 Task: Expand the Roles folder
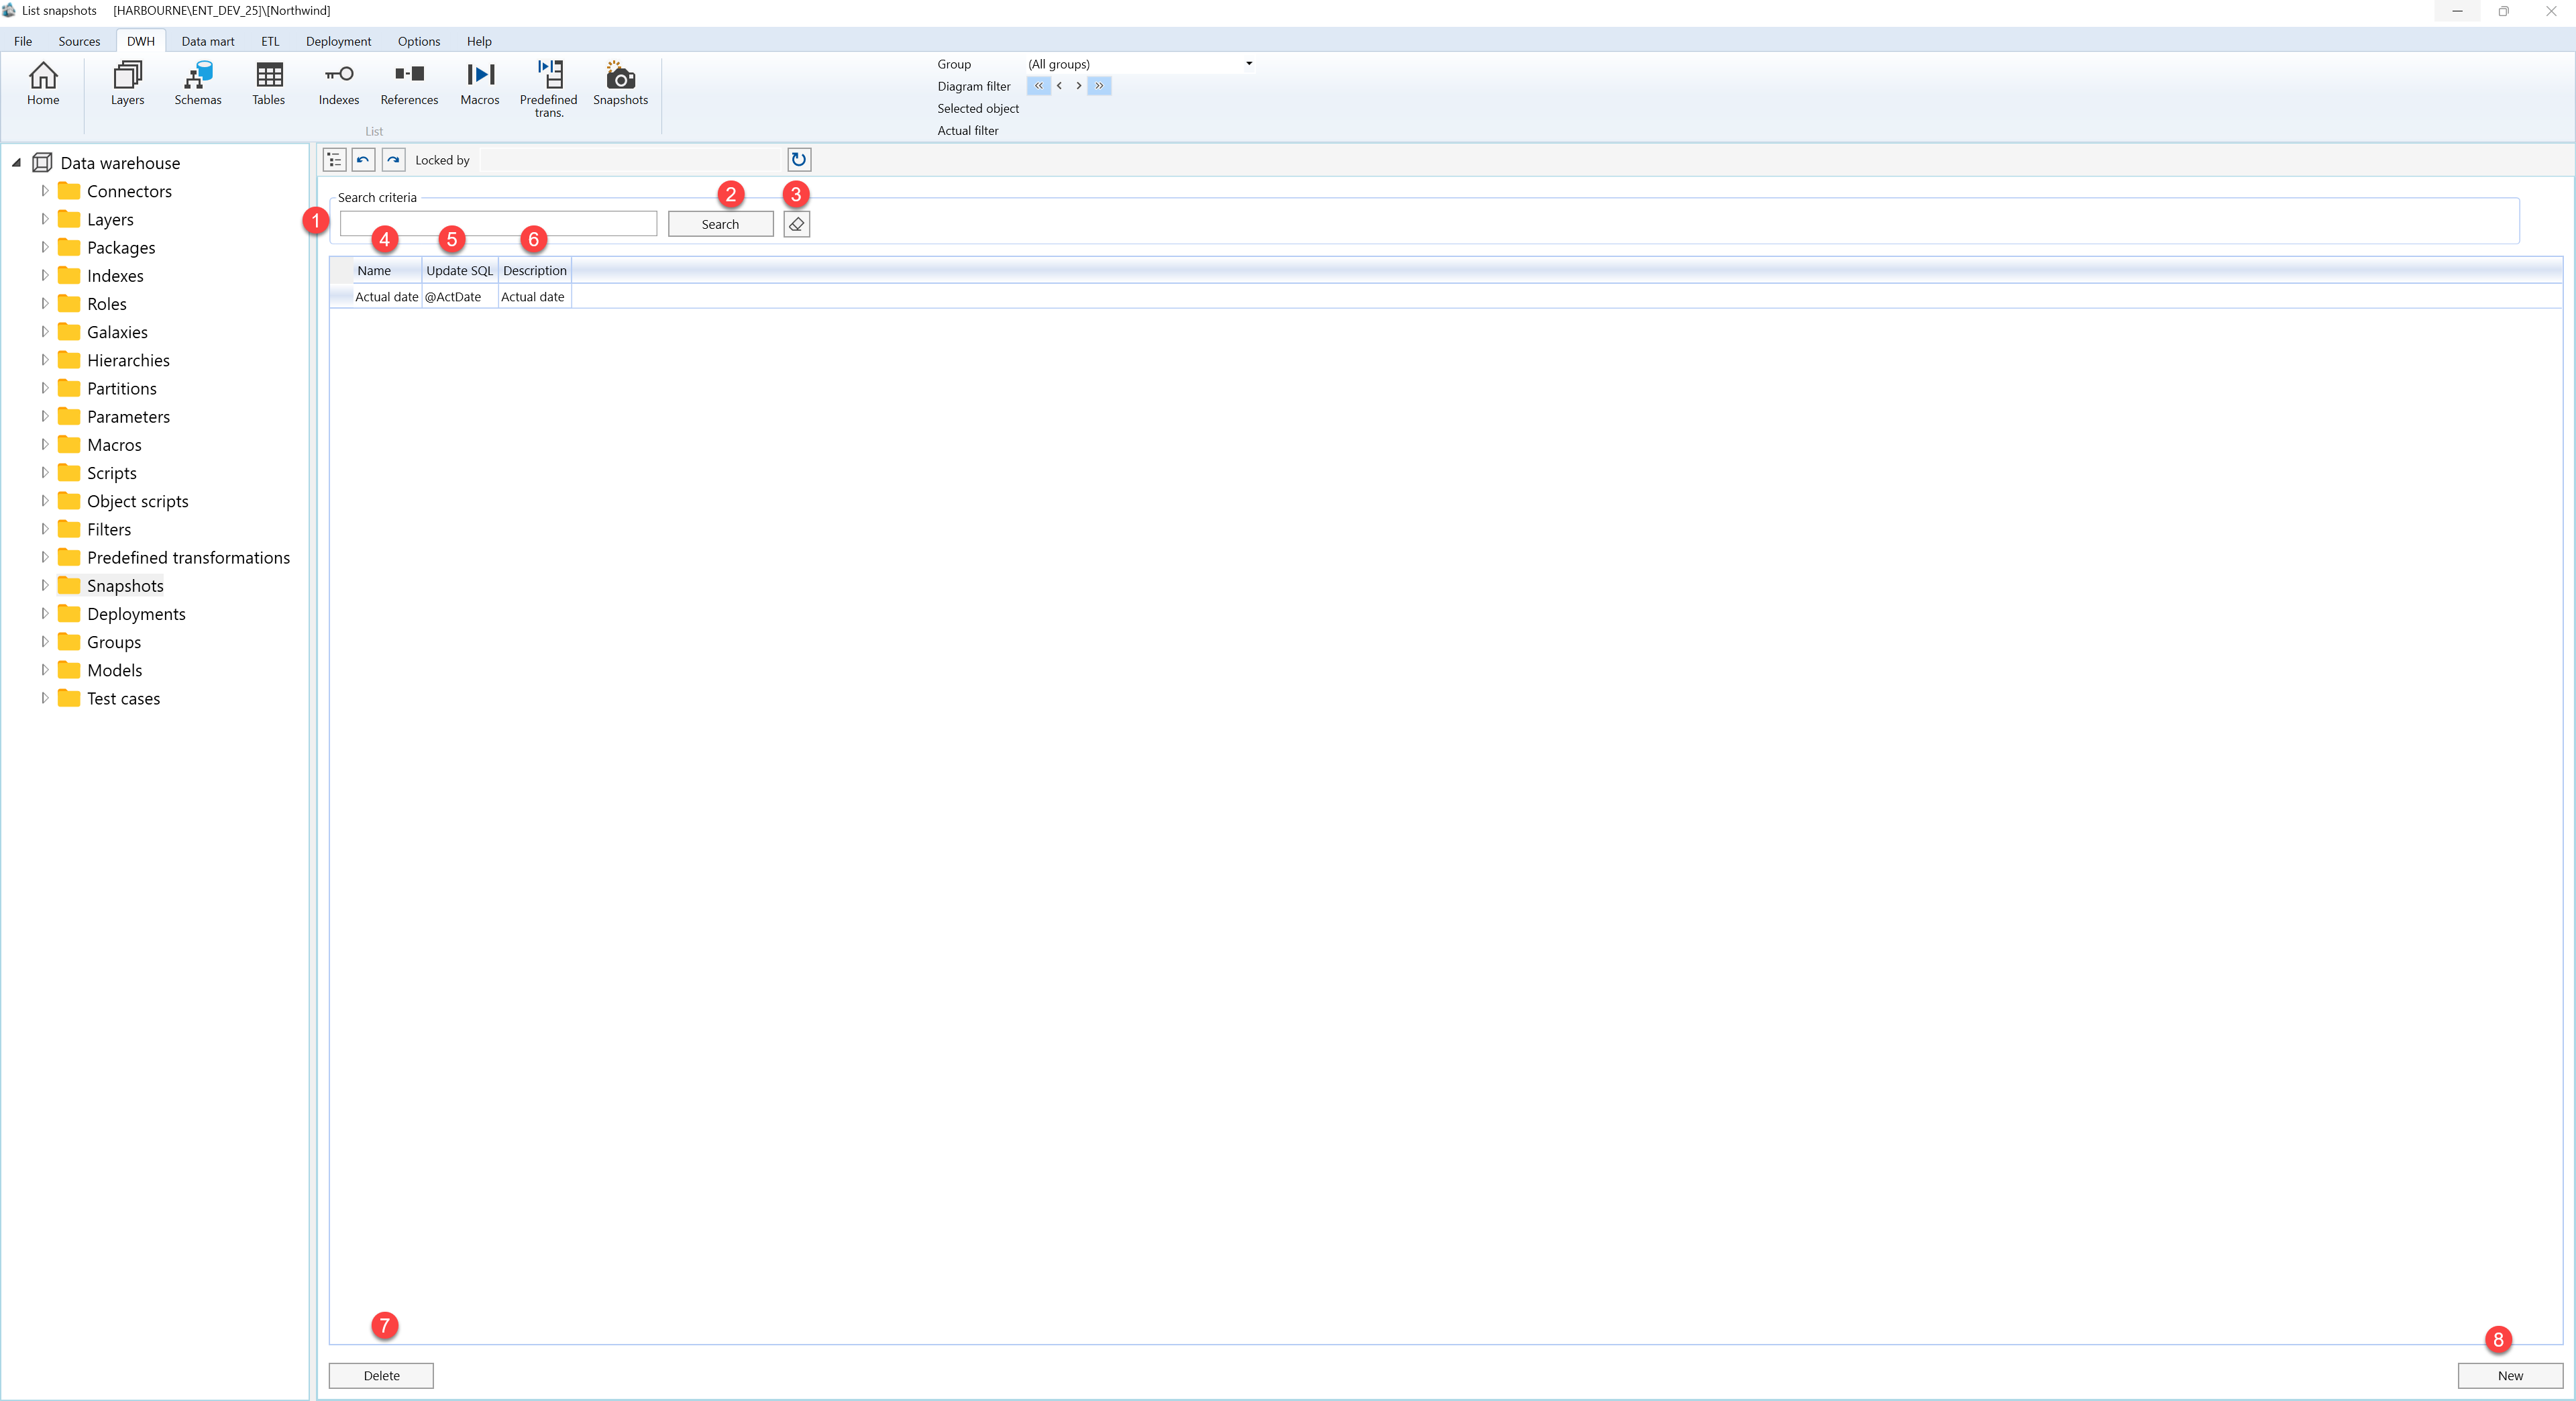click(44, 303)
